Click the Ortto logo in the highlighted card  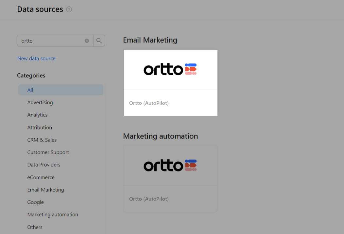click(170, 69)
